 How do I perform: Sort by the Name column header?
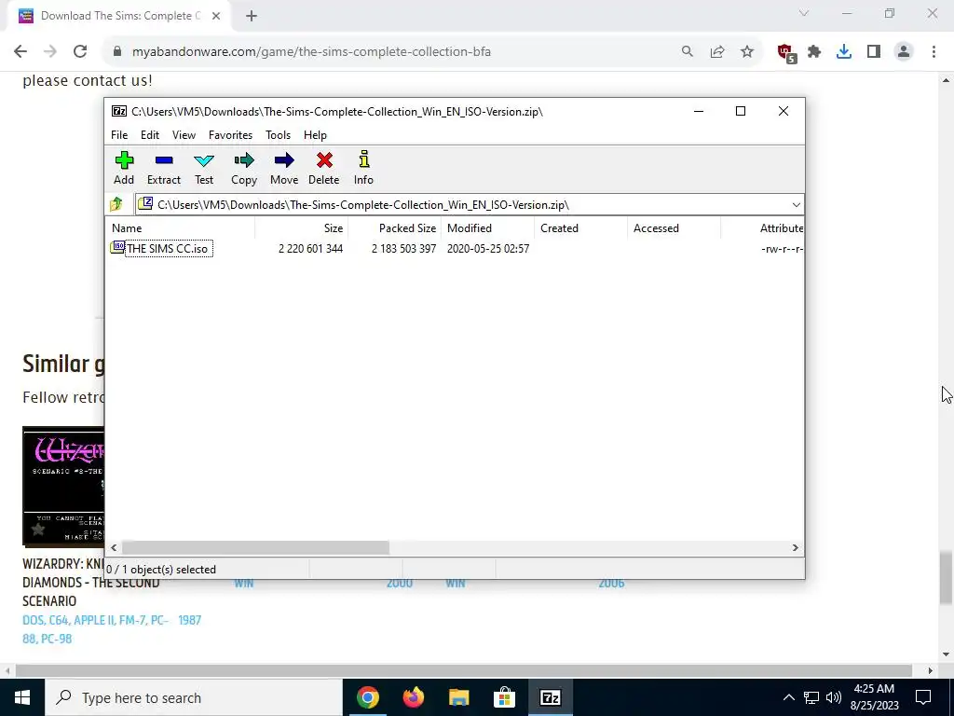click(x=182, y=228)
